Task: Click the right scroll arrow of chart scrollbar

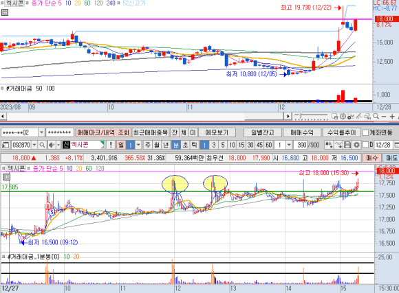Action: [288, 116]
